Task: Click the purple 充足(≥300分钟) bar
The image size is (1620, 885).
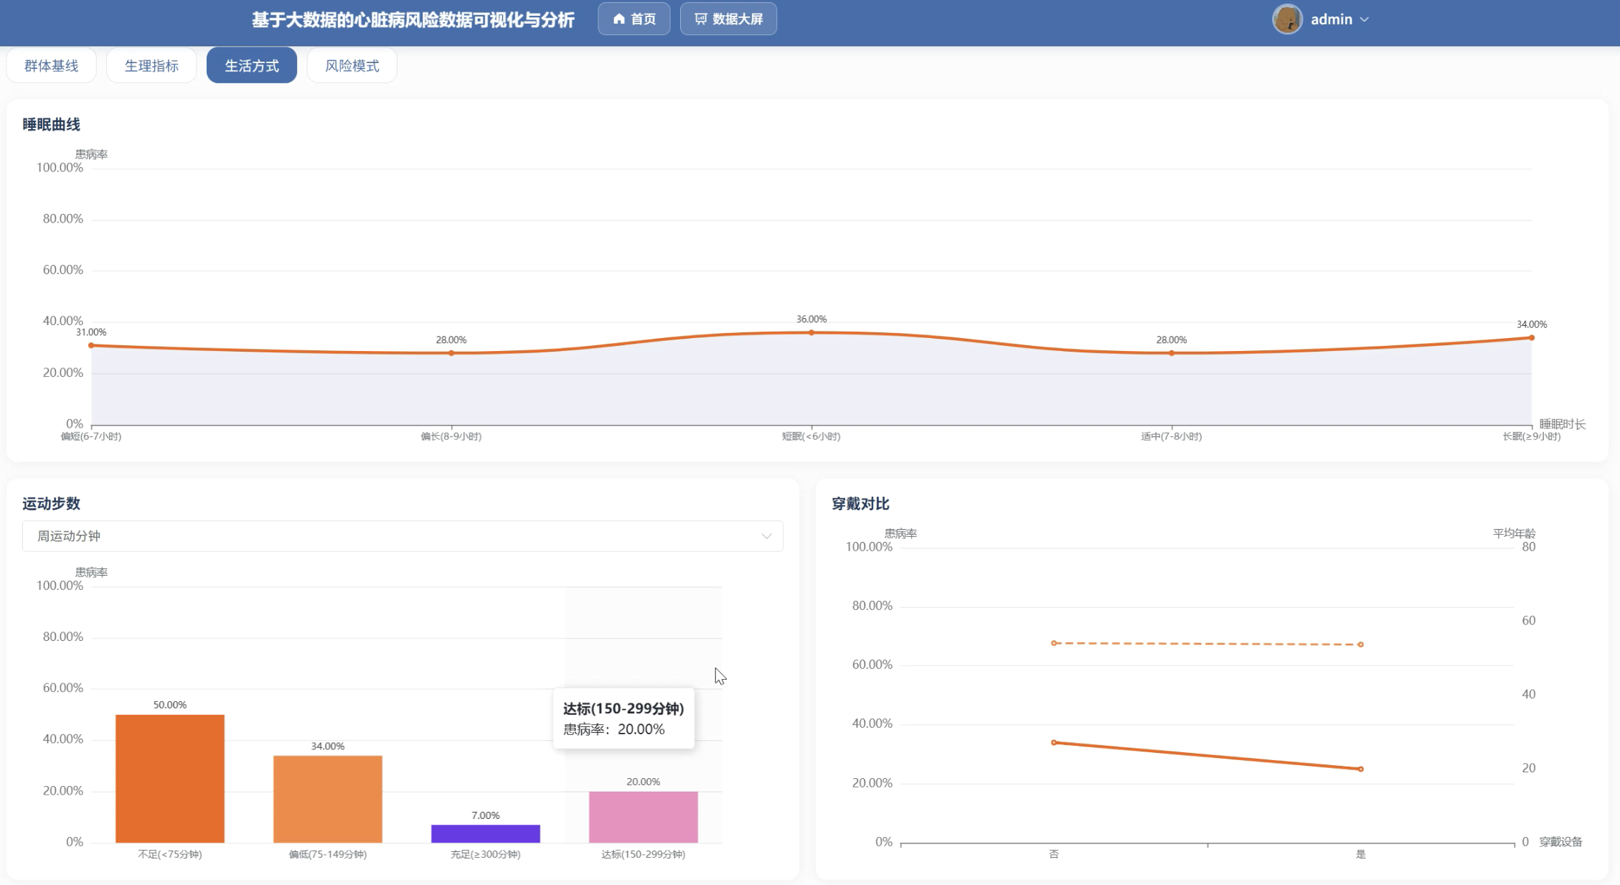Action: [x=486, y=833]
